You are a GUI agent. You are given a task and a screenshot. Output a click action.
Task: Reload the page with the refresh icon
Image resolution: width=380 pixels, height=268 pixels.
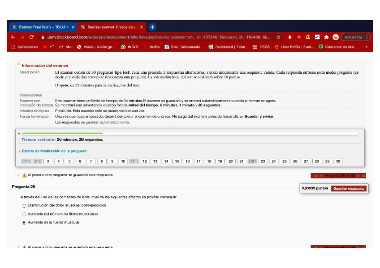(x=31, y=37)
